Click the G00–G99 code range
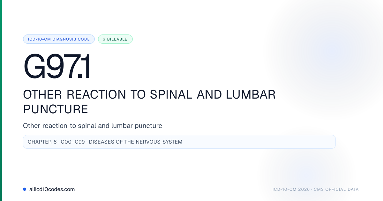The height and width of the screenshot is (201, 383). [x=73, y=142]
